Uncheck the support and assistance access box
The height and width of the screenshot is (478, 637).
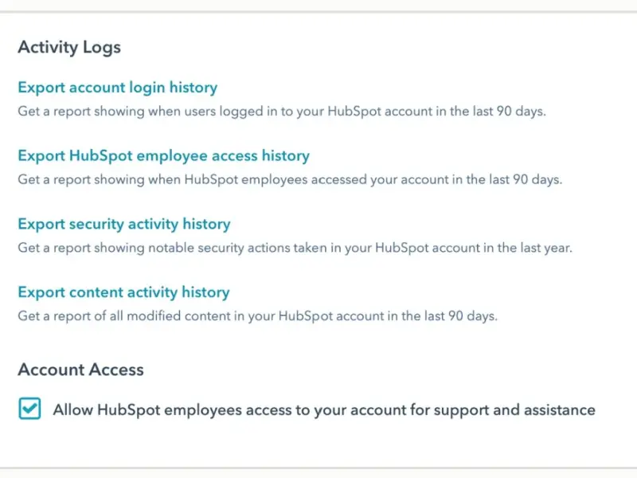(29, 409)
